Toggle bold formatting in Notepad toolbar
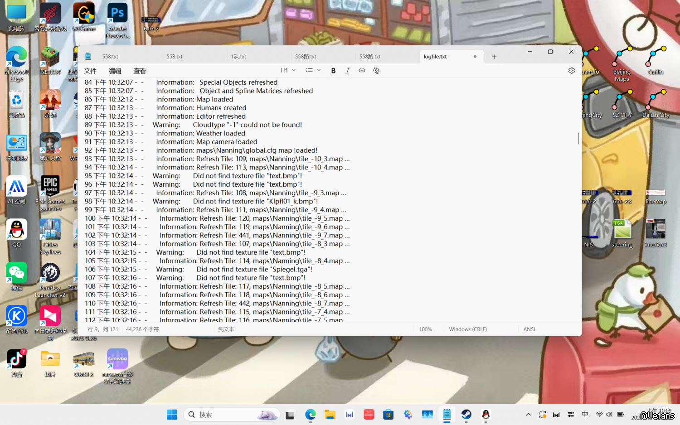680x425 pixels. click(x=333, y=71)
